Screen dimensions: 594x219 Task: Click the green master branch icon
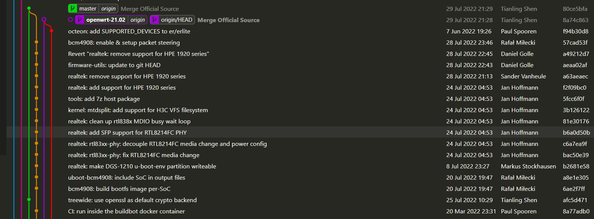(x=73, y=9)
